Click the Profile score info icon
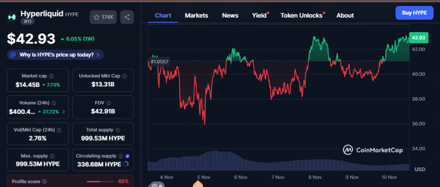 click(45, 182)
